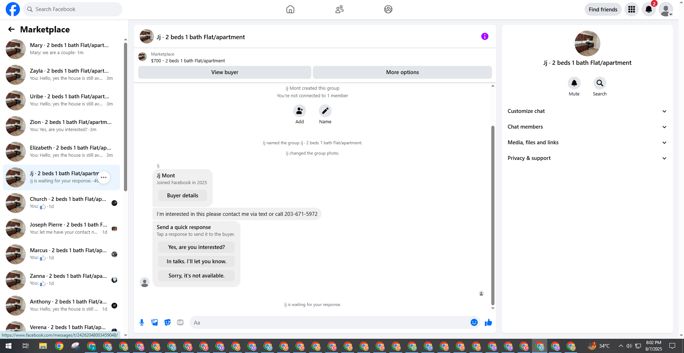Screen dimensions: 684x353
Task: Open the Windows notification center icon
Action: pyautogui.click(x=672, y=346)
